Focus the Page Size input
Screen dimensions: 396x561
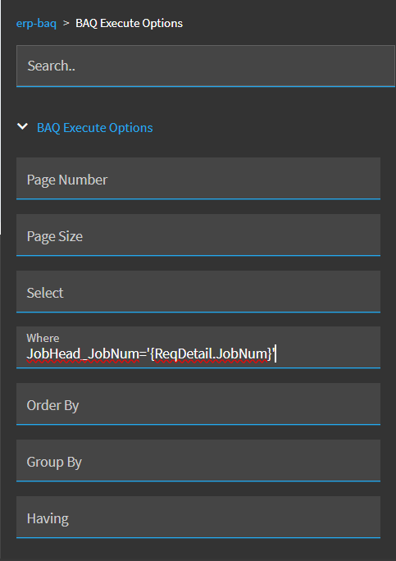coord(198,235)
